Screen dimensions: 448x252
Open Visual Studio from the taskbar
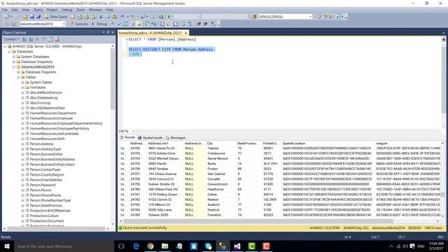237,246
